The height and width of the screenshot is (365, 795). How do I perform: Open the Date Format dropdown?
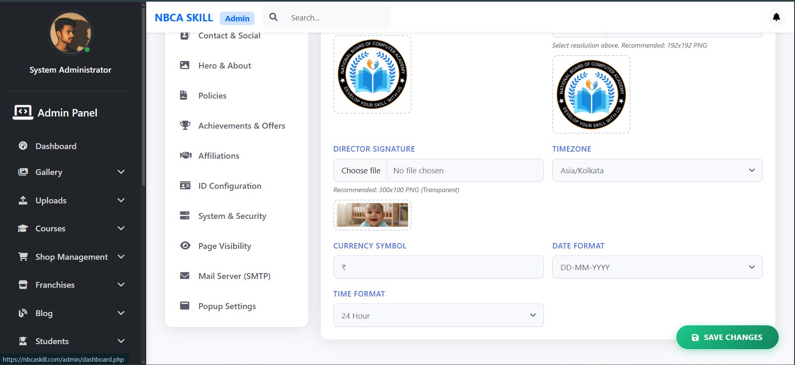coord(657,267)
